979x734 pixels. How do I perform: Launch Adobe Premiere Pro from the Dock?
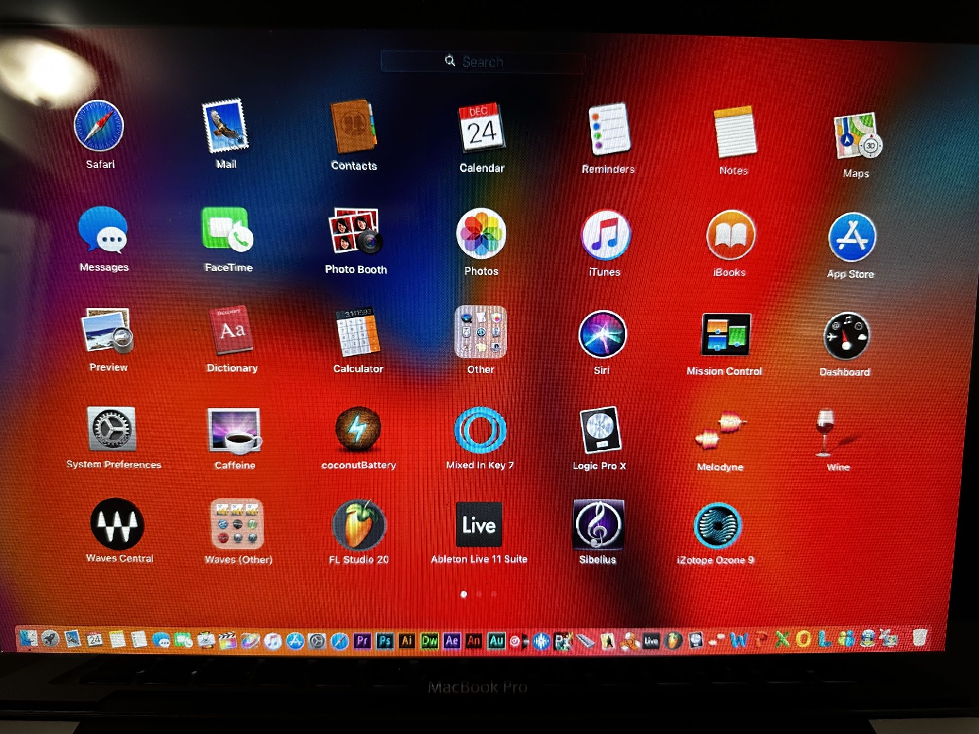pos(362,641)
